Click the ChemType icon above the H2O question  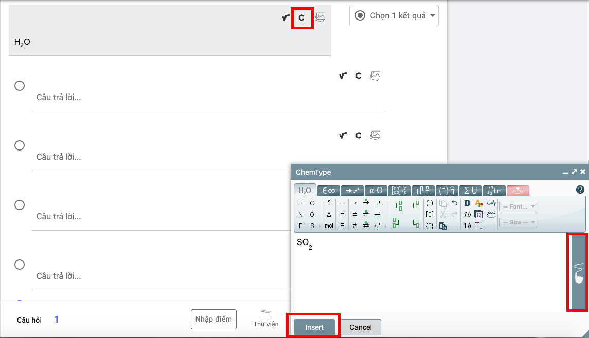301,18
